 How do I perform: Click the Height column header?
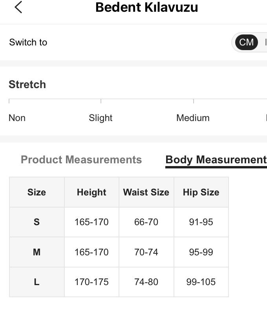pos(91,192)
